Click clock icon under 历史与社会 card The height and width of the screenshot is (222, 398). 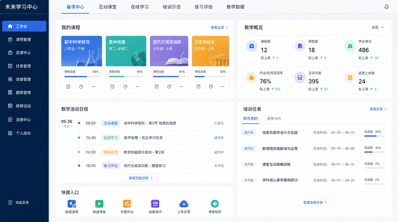pos(211,87)
